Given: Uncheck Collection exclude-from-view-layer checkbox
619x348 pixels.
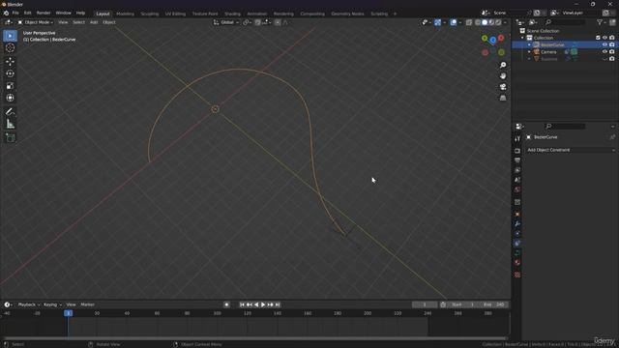Looking at the screenshot, I should point(598,38).
